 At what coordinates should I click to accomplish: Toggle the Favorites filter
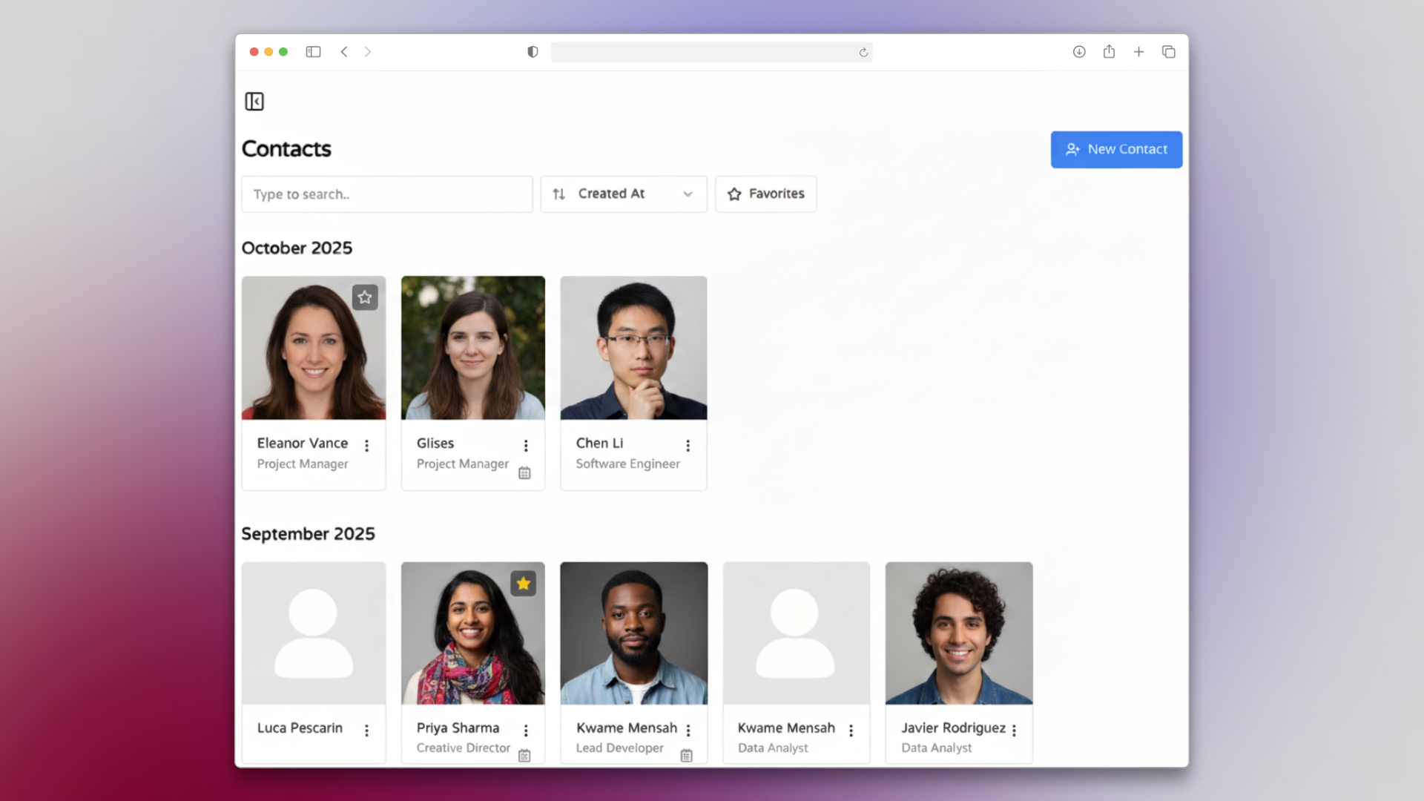pyautogui.click(x=765, y=194)
